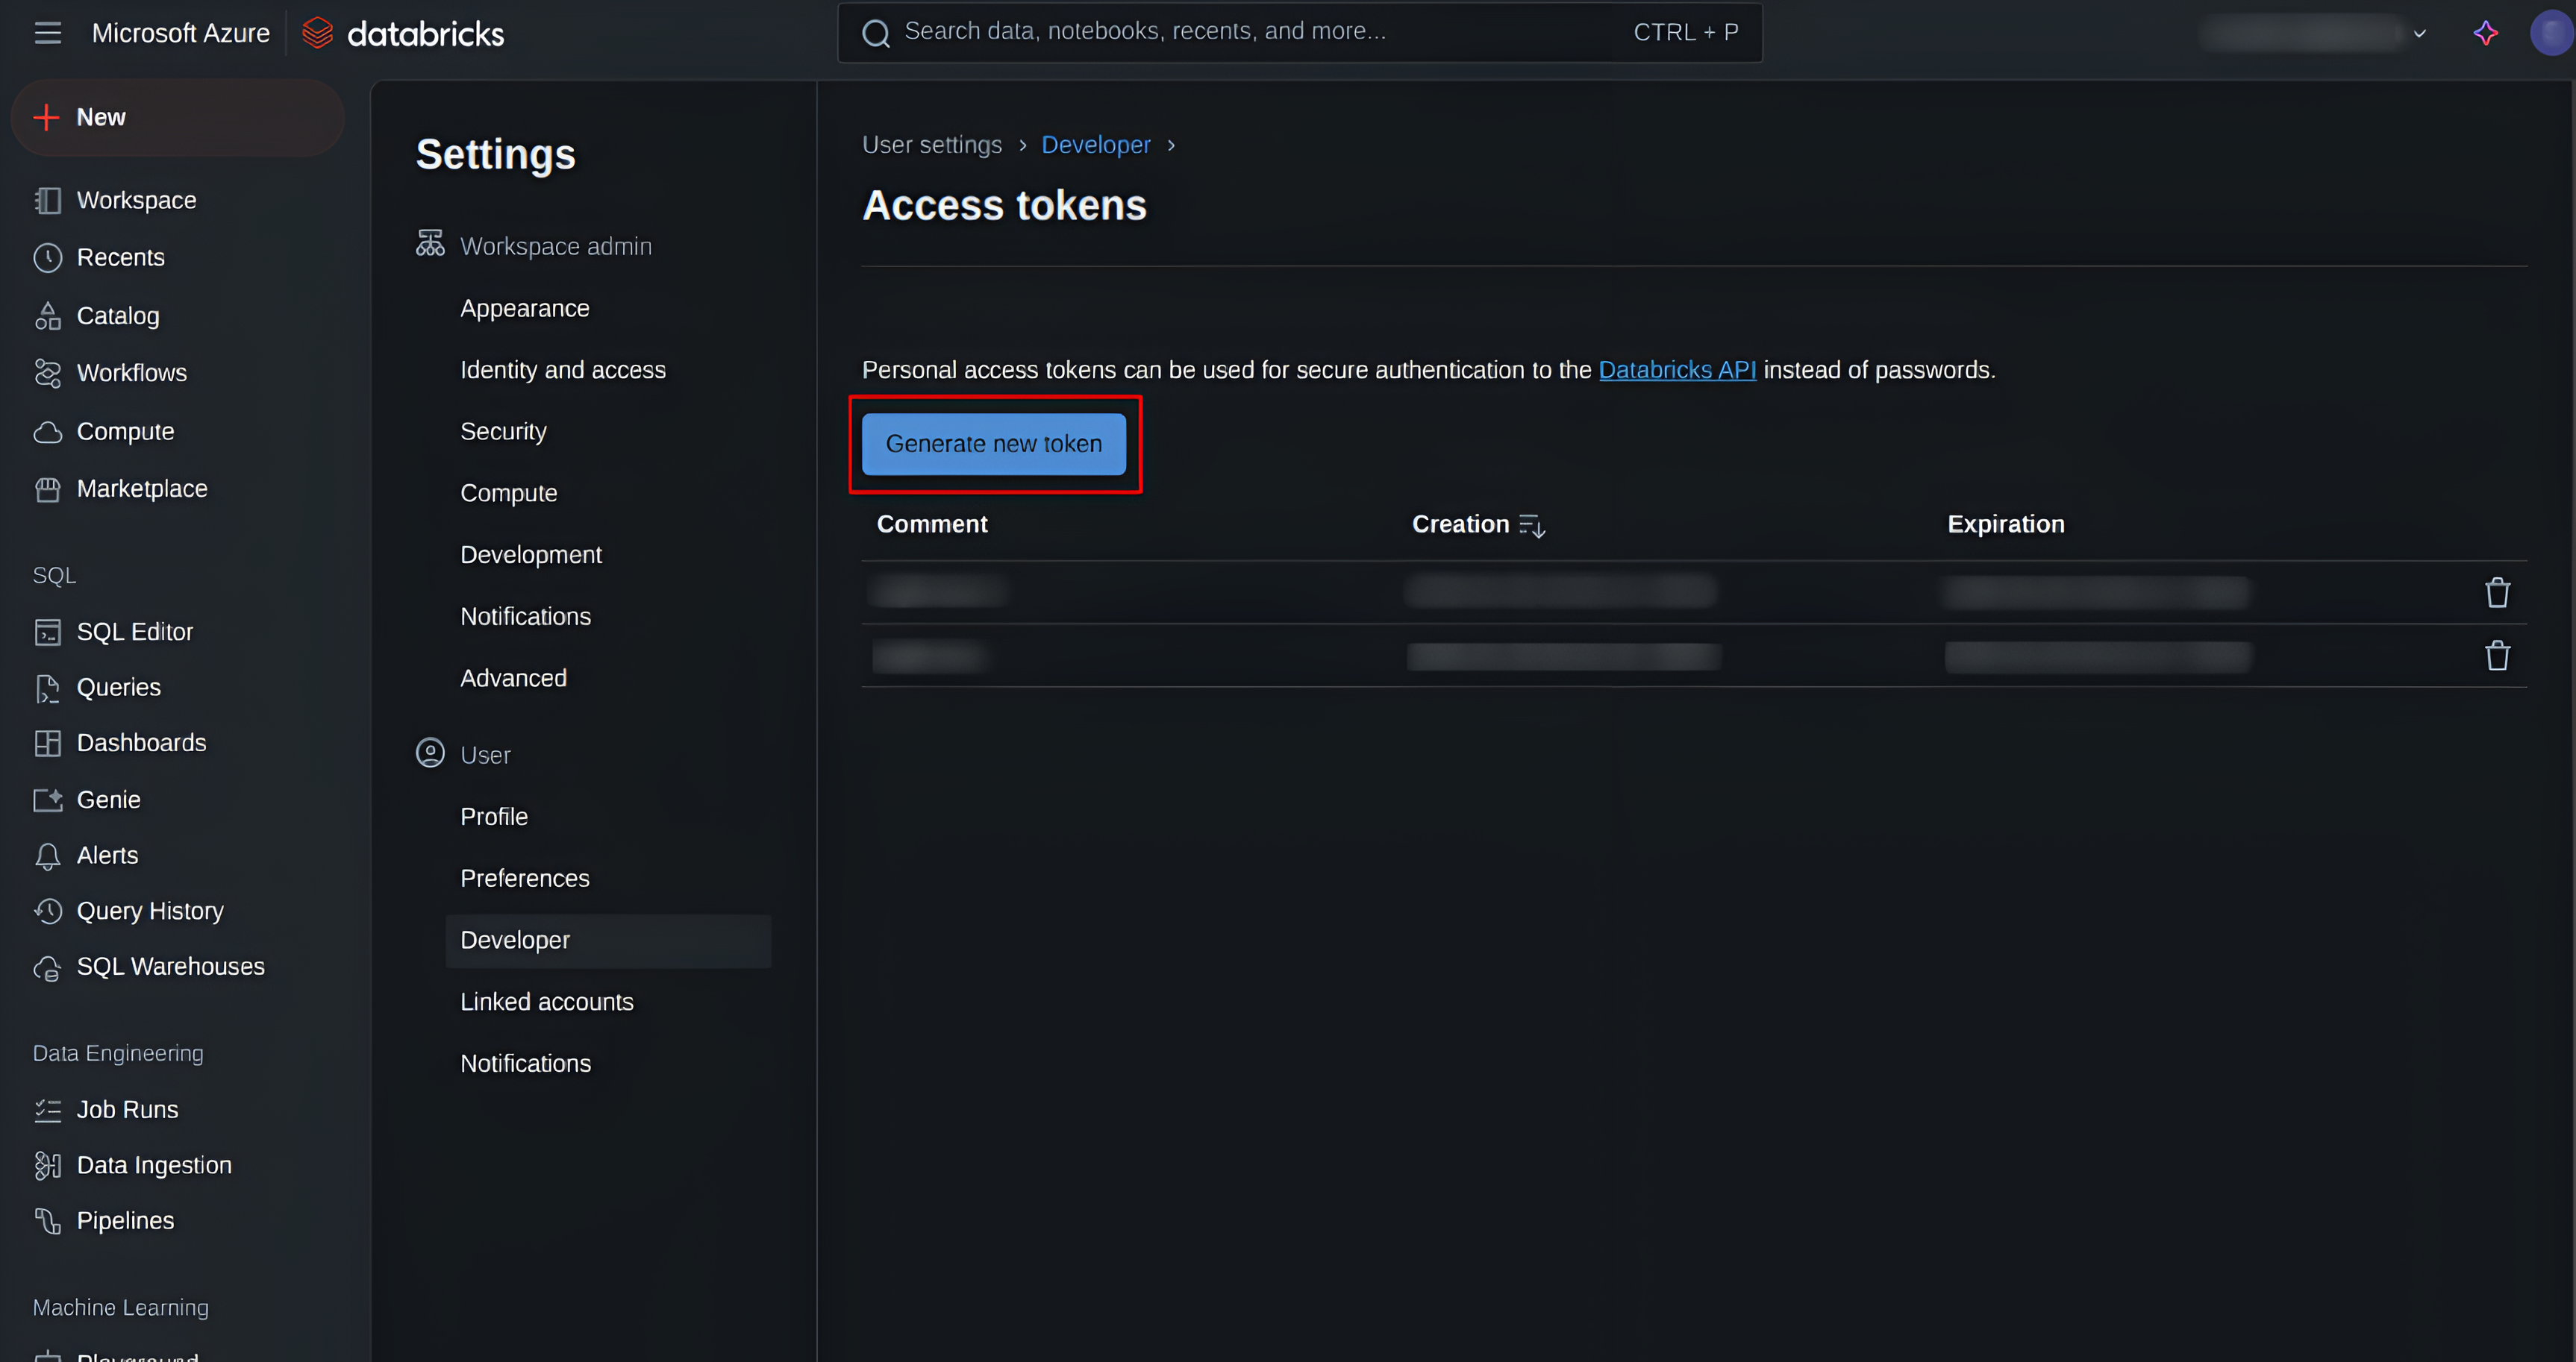Select Developer settings item
The image size is (2576, 1362).
(x=608, y=941)
